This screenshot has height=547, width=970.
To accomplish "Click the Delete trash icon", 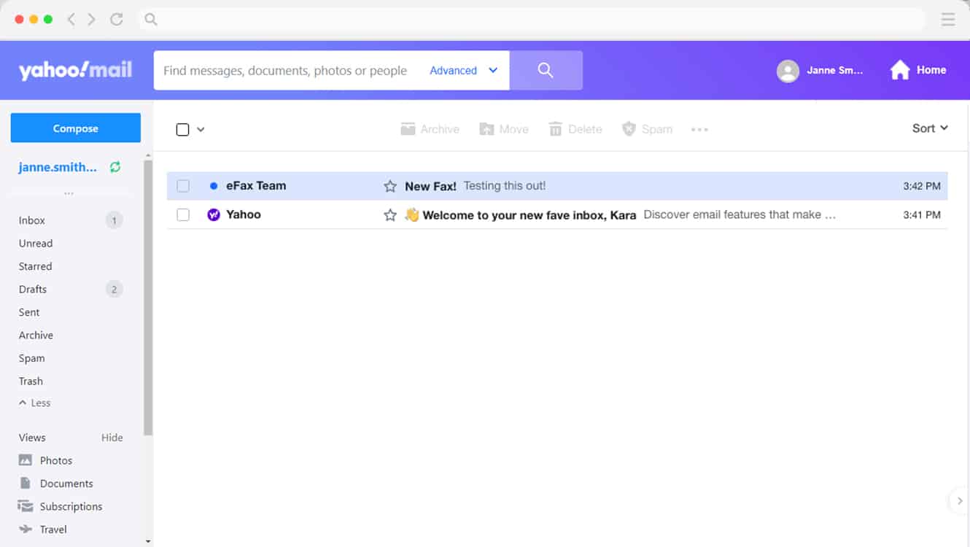I will (556, 128).
